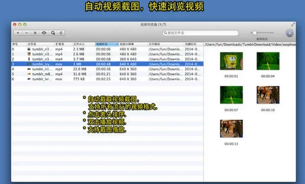
Task: Click the 31.6 MB size cell
Action: [80, 74]
